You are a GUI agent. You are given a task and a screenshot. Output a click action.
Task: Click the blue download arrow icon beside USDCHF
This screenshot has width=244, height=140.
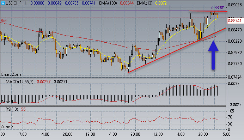point(3,3)
